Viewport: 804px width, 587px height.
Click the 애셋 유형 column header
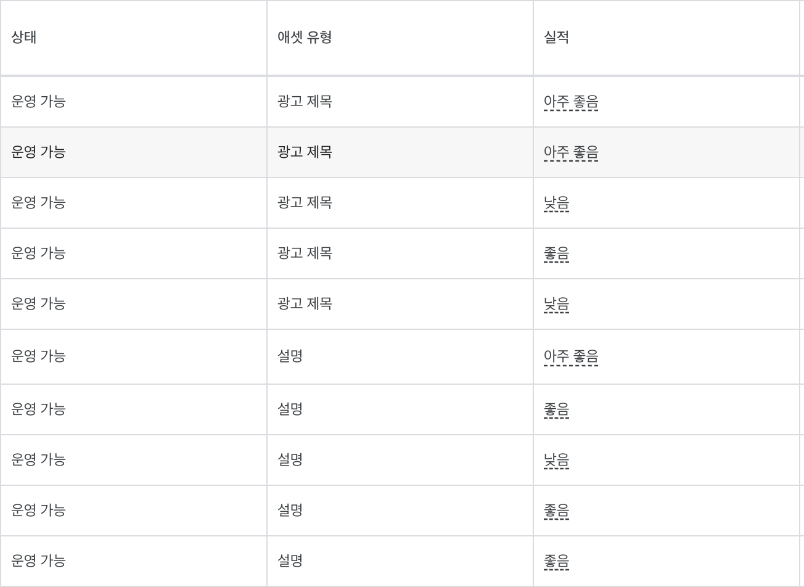click(305, 38)
